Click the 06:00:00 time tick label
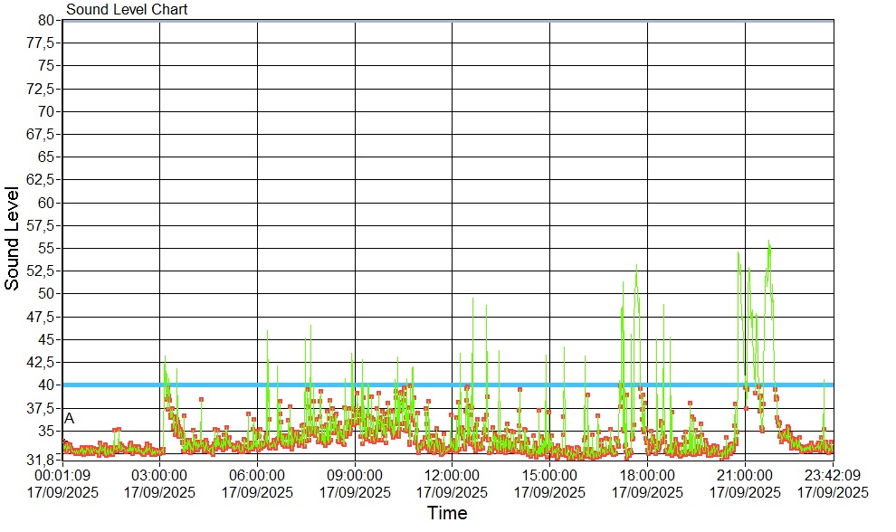Viewport: 896px width, 532px height. (257, 475)
